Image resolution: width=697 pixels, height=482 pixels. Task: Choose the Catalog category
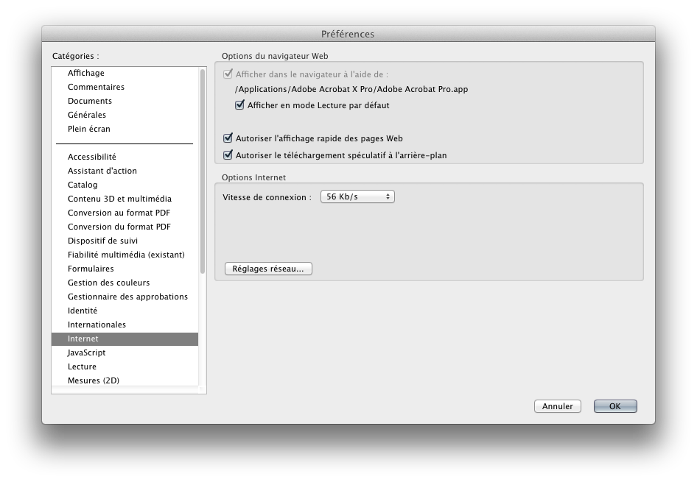click(125, 185)
